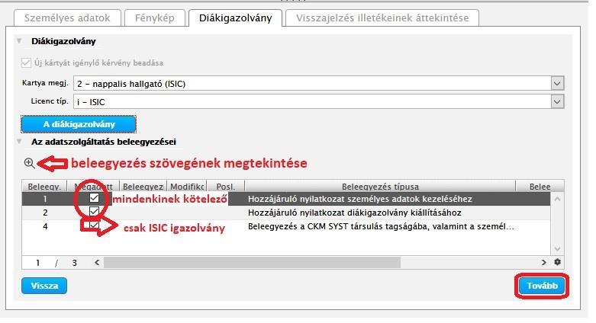The width and height of the screenshot is (596, 323).
Task: Select the Diákigazolvány tab
Action: click(x=235, y=18)
